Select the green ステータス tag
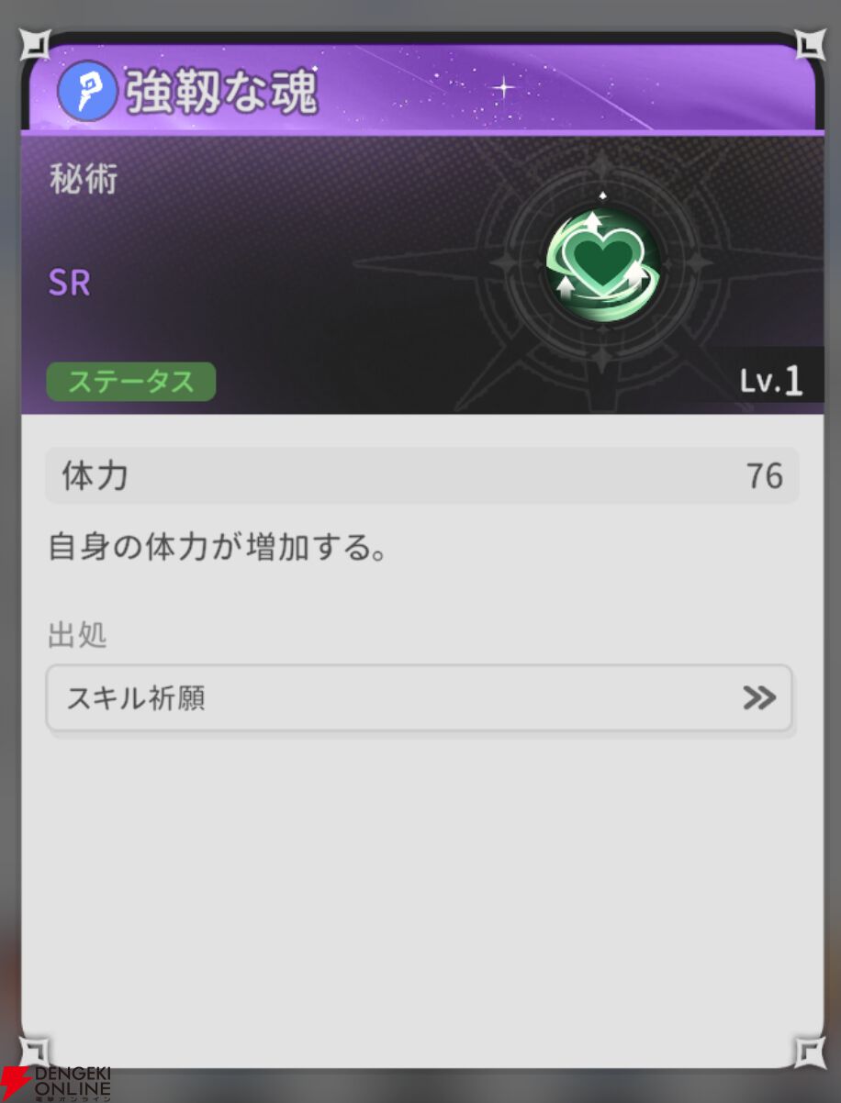Viewport: 841px width, 1103px height. point(131,382)
